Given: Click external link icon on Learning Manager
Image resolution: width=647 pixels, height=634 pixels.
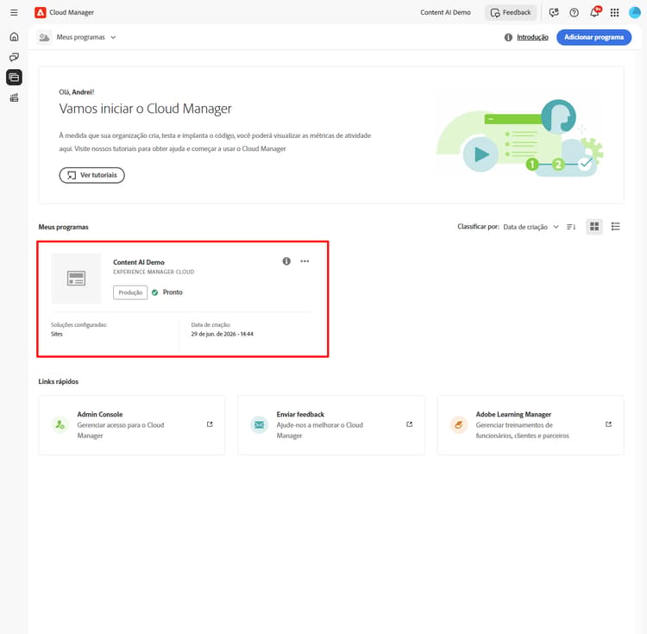Looking at the screenshot, I should tap(609, 424).
